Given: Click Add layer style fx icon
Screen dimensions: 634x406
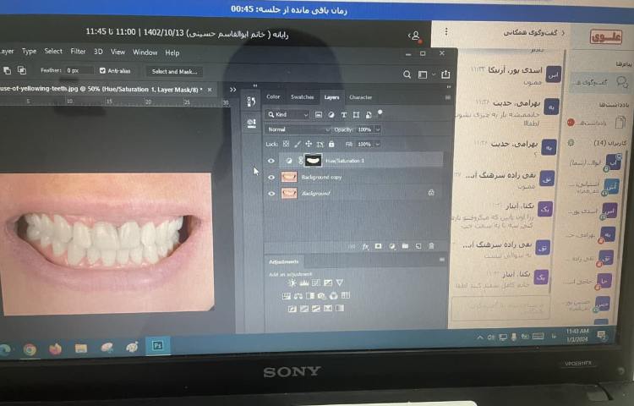Looking at the screenshot, I should tap(365, 246).
